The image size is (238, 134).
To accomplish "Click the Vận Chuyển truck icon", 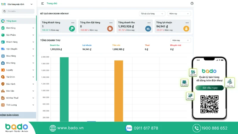I will tap(3, 49).
